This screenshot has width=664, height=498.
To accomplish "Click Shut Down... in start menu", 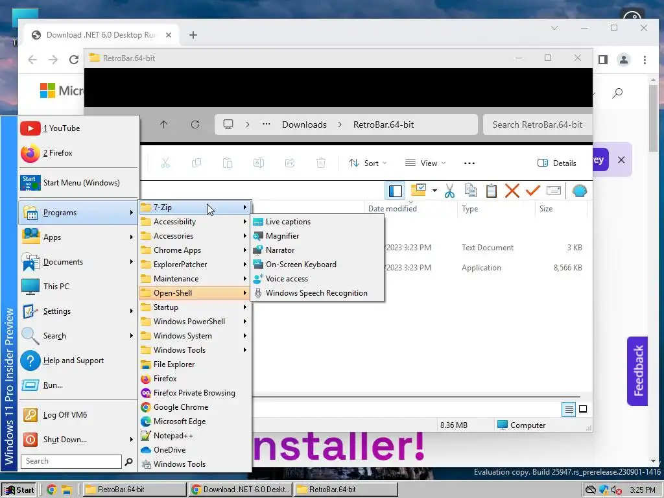I will 78,440.
